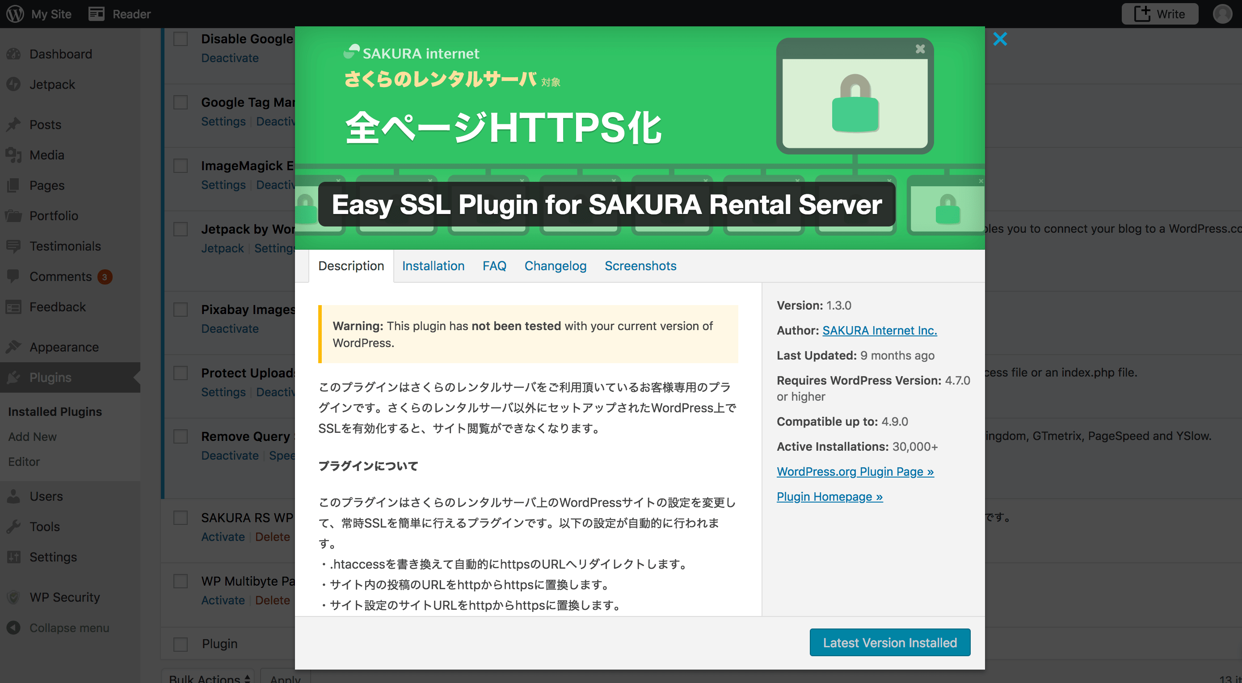Click the Apply bulk action button
The height and width of the screenshot is (683, 1242).
(285, 676)
